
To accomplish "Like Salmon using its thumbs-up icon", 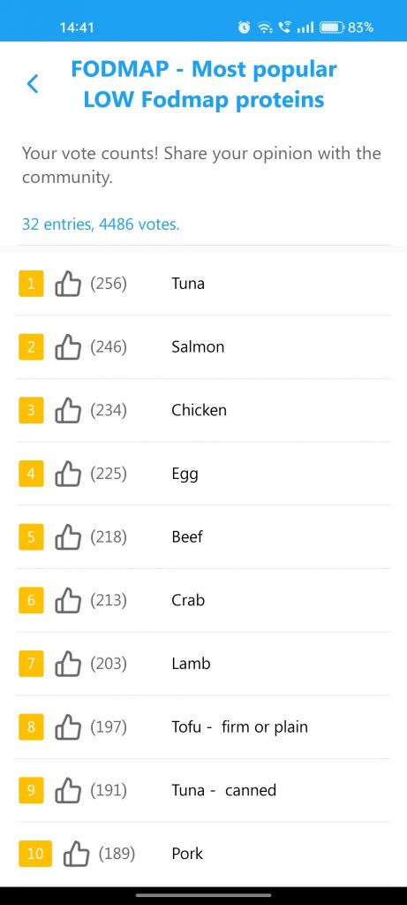I will pyautogui.click(x=68, y=347).
